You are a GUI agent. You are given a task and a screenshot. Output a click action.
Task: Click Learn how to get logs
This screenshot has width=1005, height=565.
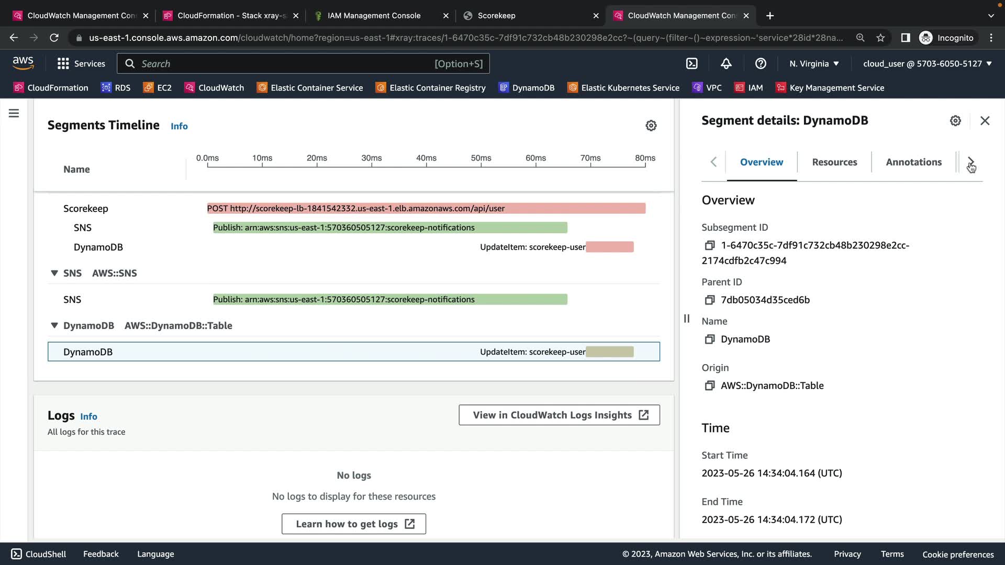click(x=354, y=524)
